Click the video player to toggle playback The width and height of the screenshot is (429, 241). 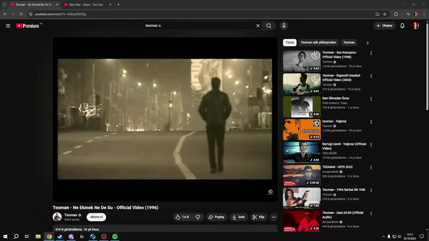point(165,119)
